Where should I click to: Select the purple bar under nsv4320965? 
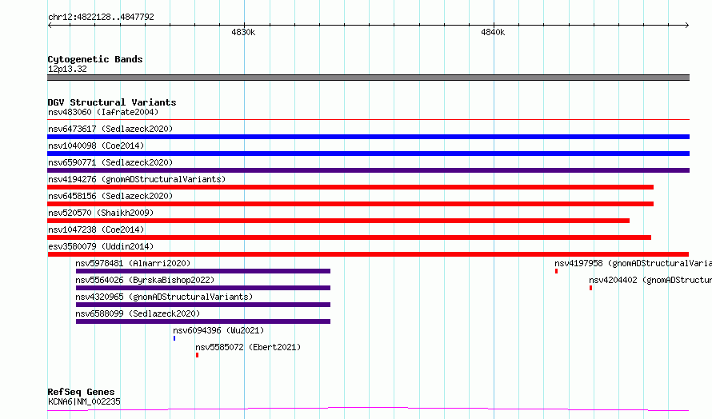[x=203, y=305]
